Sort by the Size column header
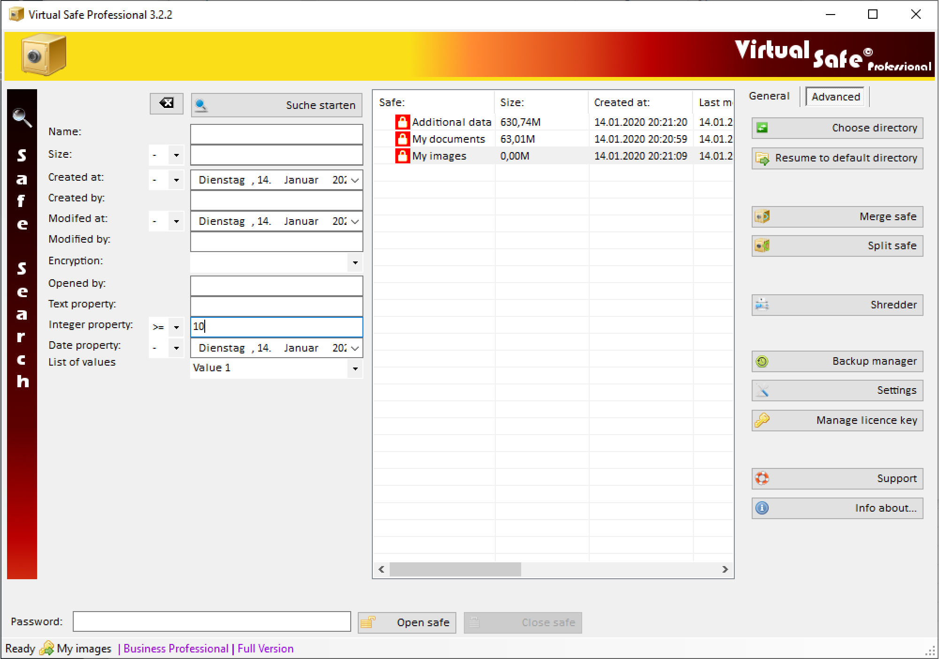 pos(541,102)
